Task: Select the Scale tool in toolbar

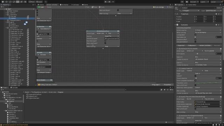Action: pos(14,2)
